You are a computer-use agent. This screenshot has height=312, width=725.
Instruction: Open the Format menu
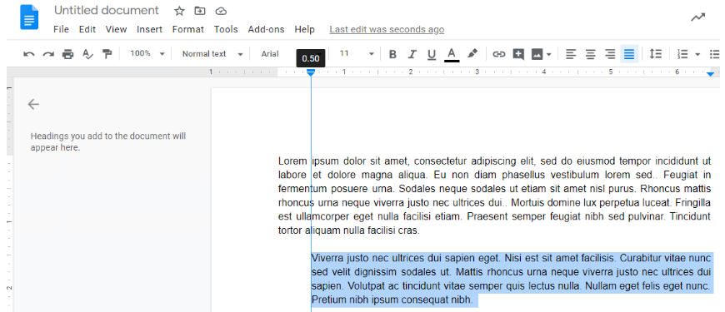187,30
